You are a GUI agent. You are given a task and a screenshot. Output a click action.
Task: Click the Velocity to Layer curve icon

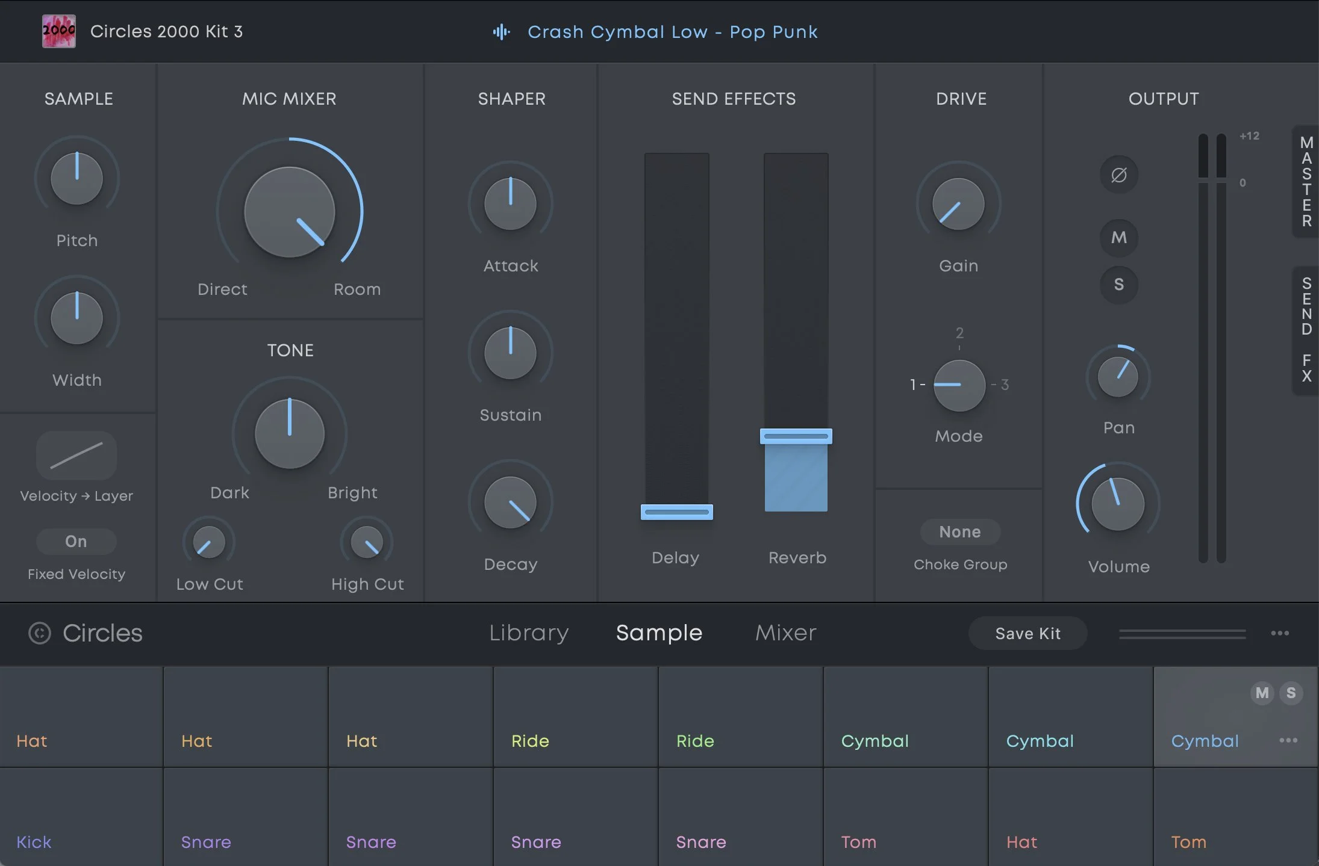point(76,456)
